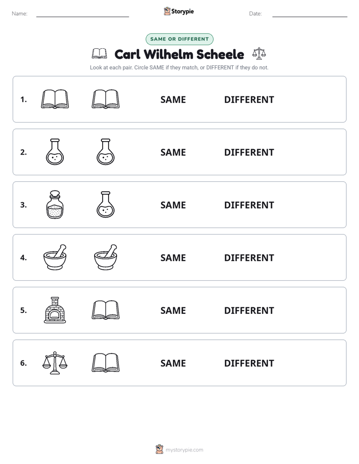Click the open book in row 6
The image size is (359, 464).
[x=106, y=363]
